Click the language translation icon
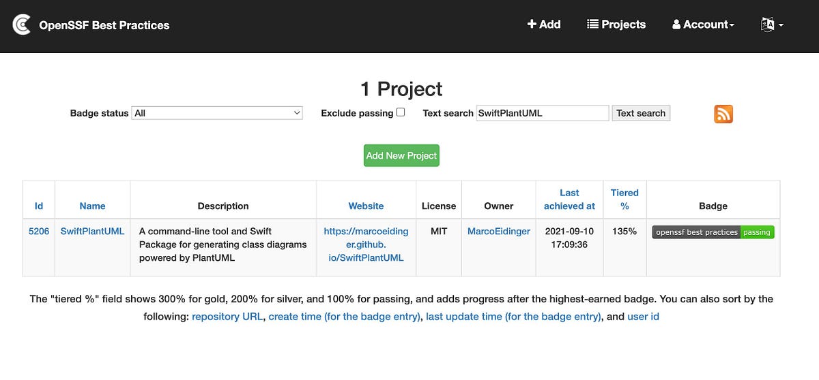The height and width of the screenshot is (380, 819). 767,25
